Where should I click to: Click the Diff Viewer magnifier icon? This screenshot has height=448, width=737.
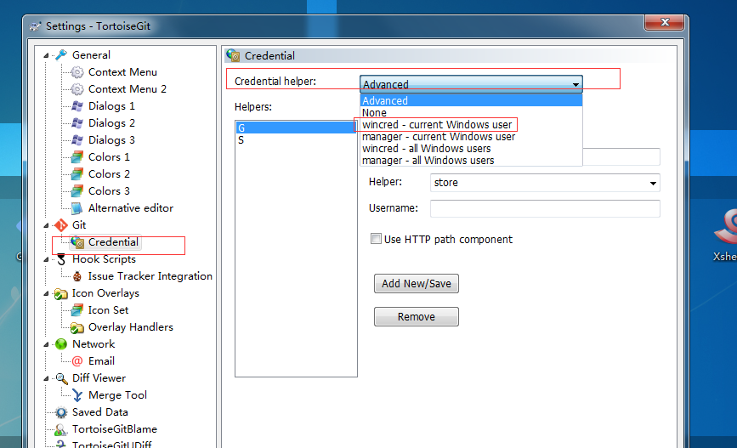point(61,378)
